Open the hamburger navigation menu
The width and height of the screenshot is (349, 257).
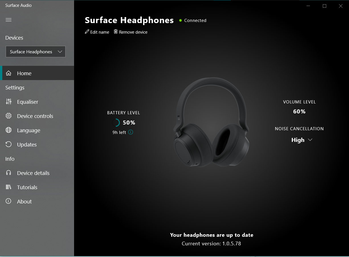click(x=9, y=20)
